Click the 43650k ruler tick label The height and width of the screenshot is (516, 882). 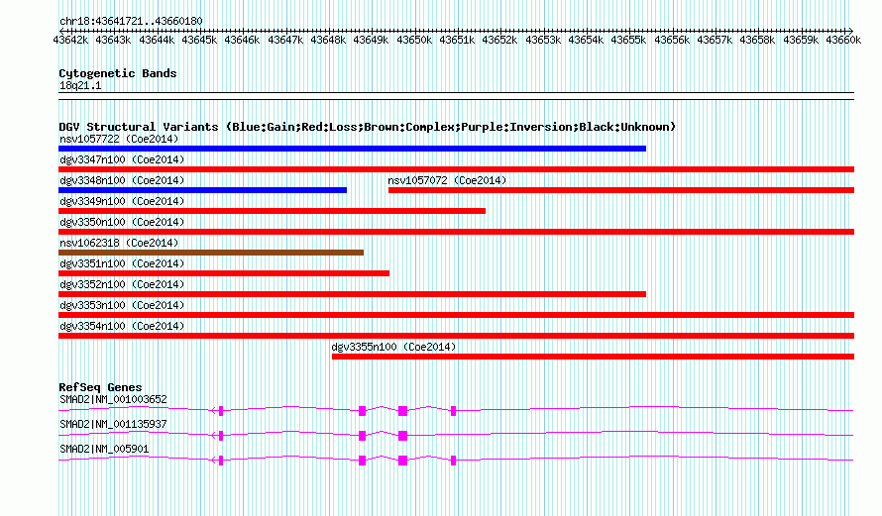pos(414,40)
